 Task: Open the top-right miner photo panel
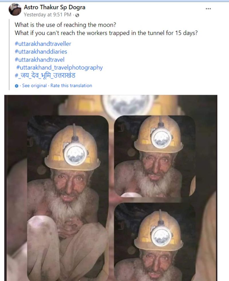(x=155, y=156)
